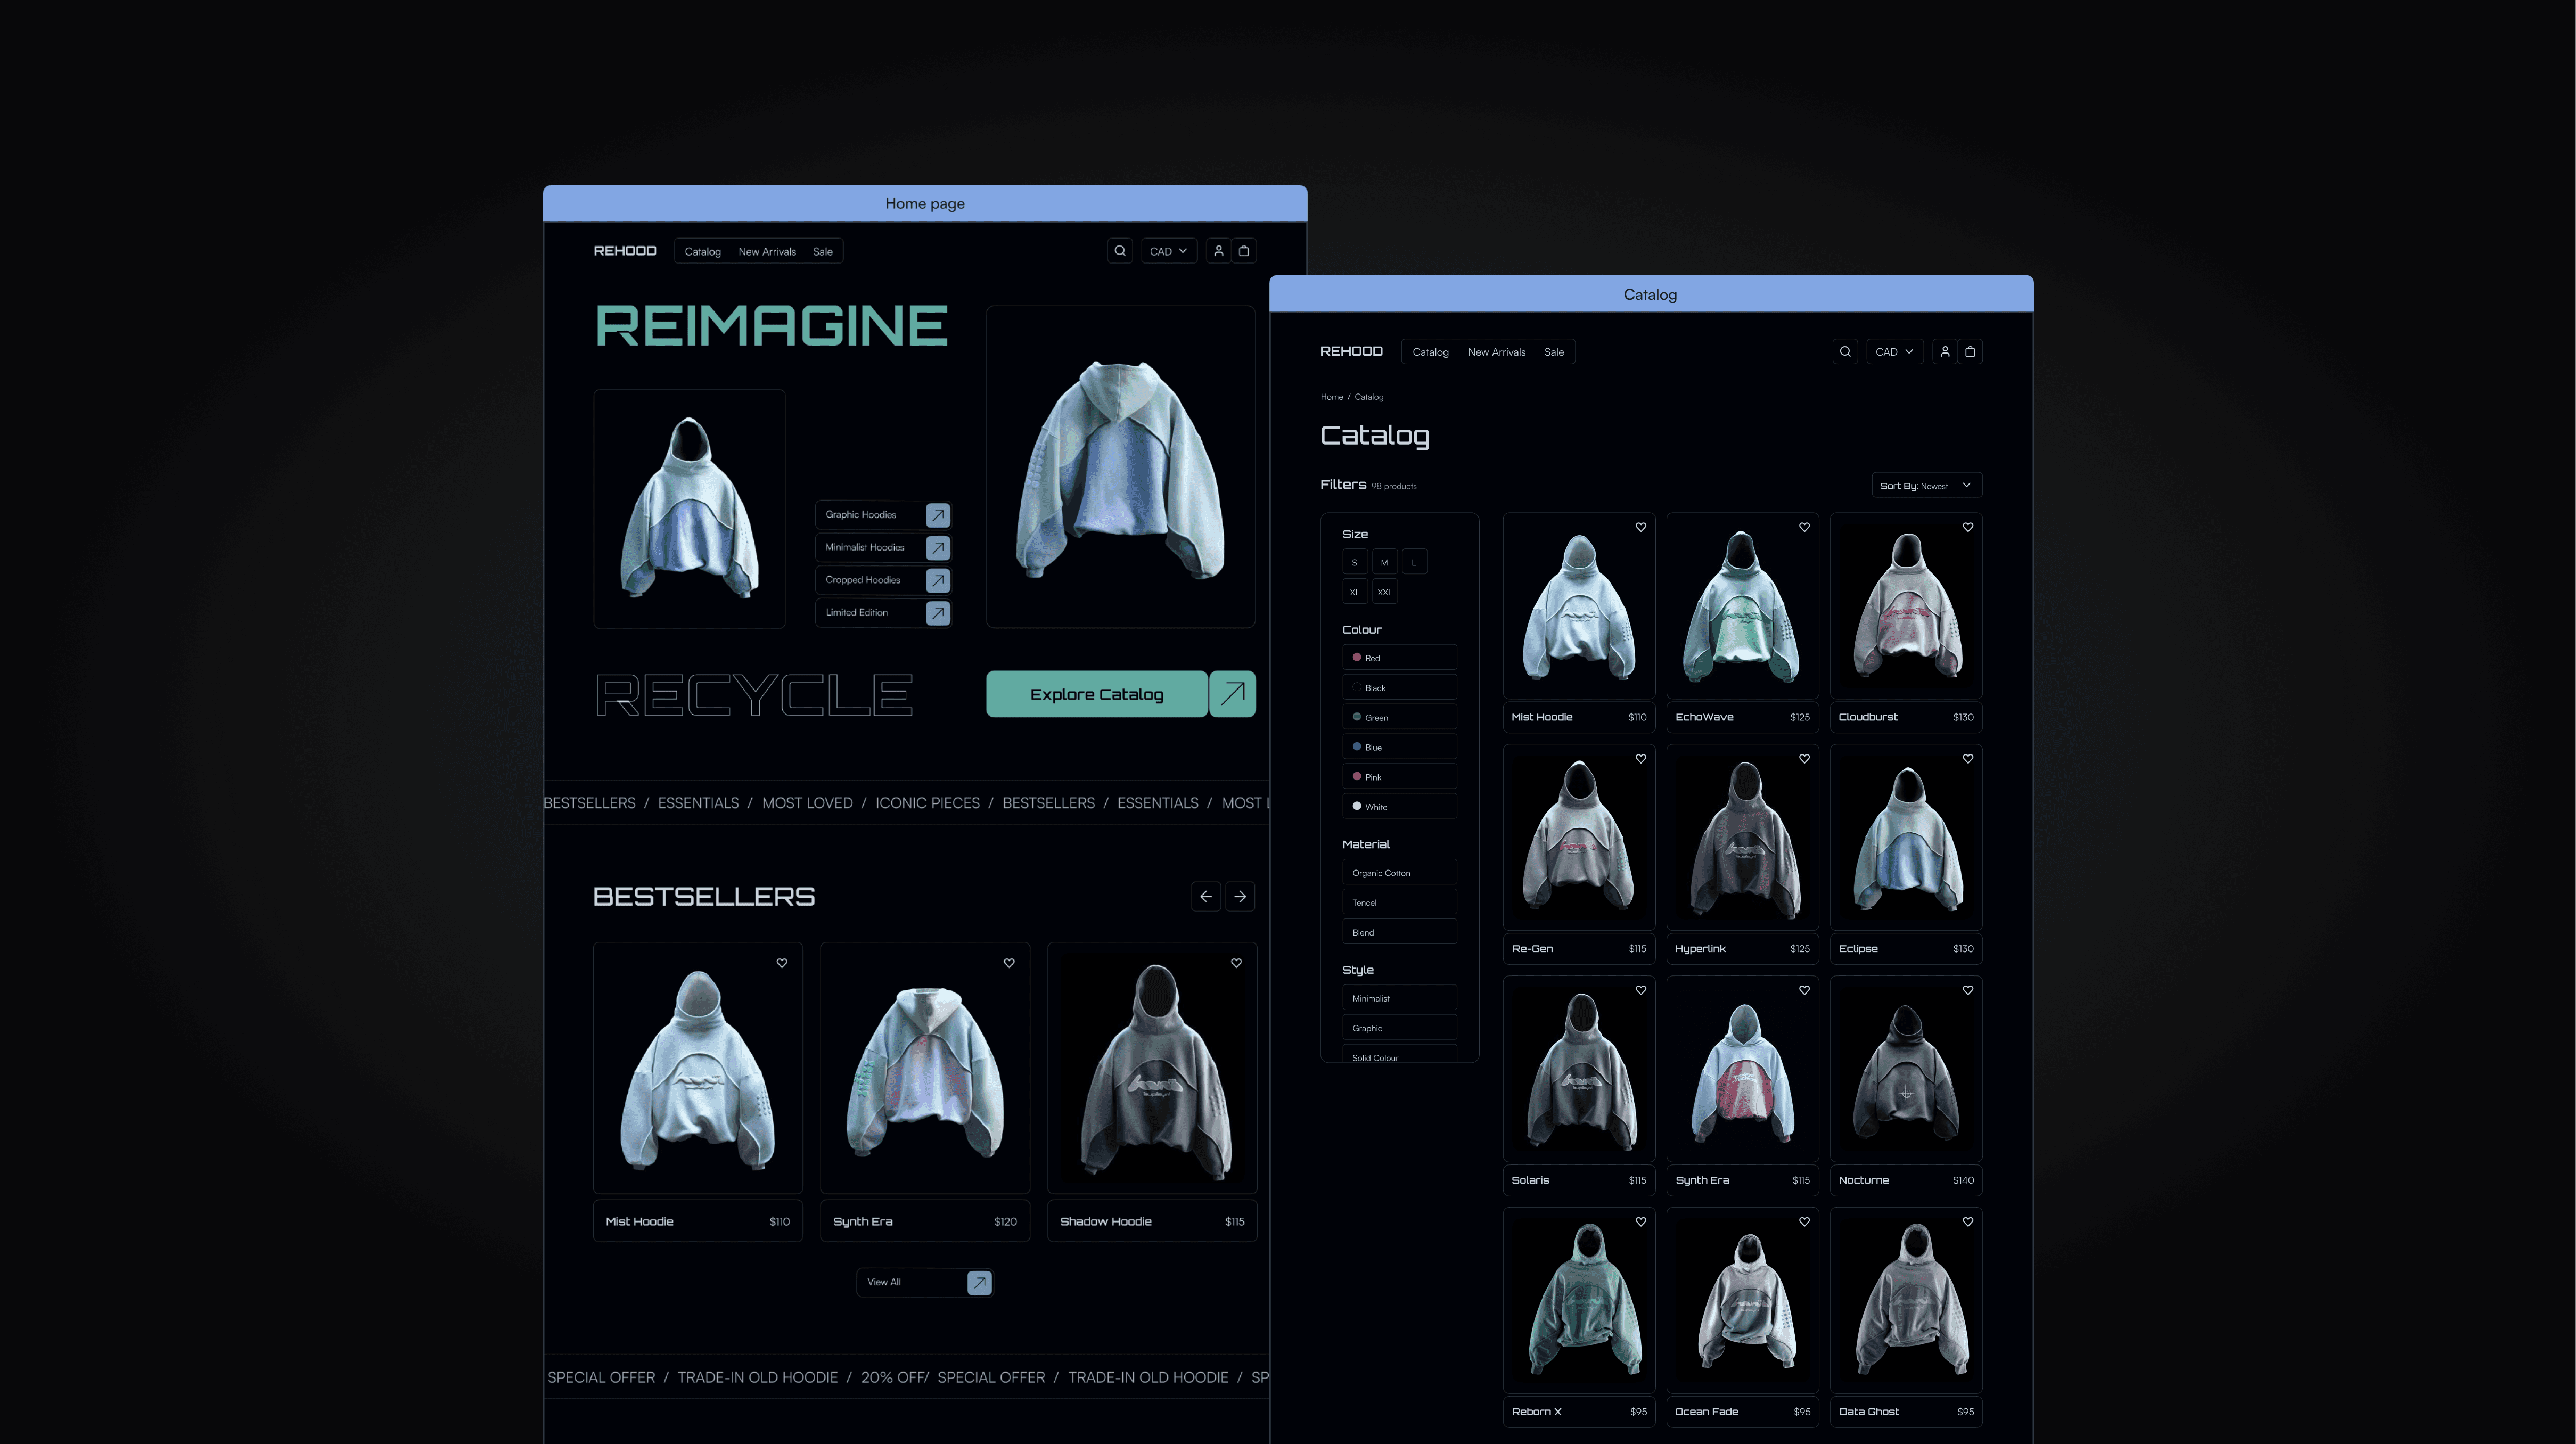Click arrow icon beside View All
Viewport: 2576px width, 1444px height.
(979, 1282)
